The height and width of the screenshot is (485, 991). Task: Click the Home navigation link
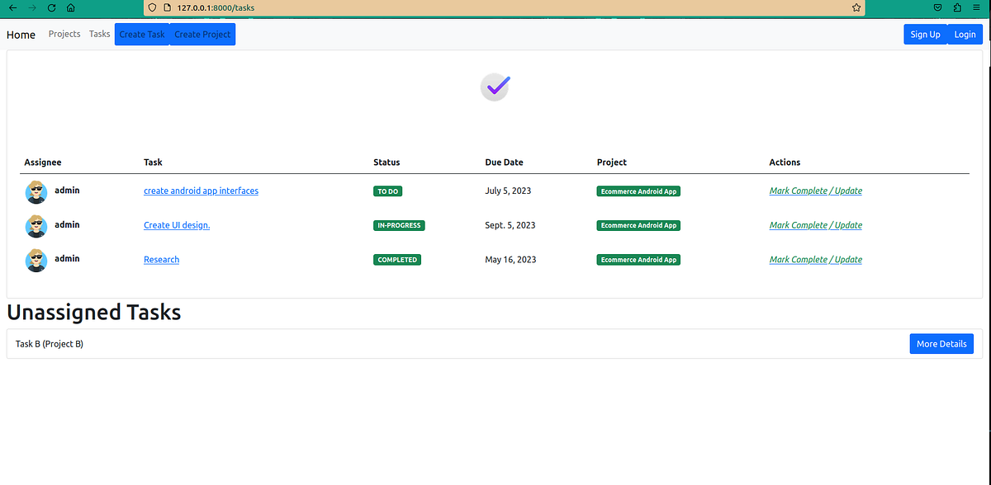[21, 35]
